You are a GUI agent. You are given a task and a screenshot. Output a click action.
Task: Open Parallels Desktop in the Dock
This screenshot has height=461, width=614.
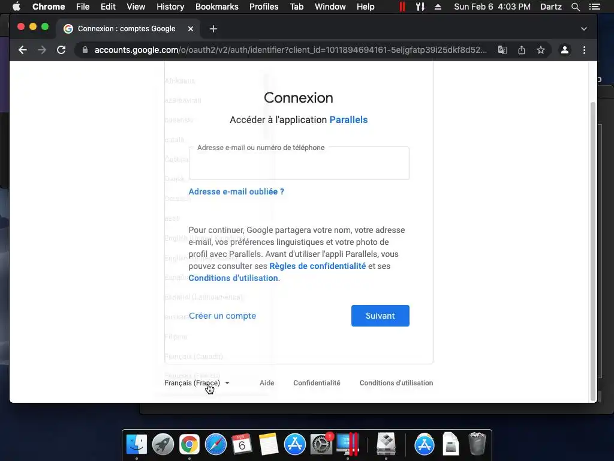click(348, 445)
